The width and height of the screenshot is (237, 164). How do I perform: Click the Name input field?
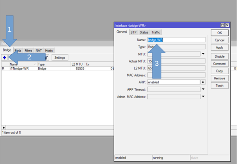click(176, 40)
